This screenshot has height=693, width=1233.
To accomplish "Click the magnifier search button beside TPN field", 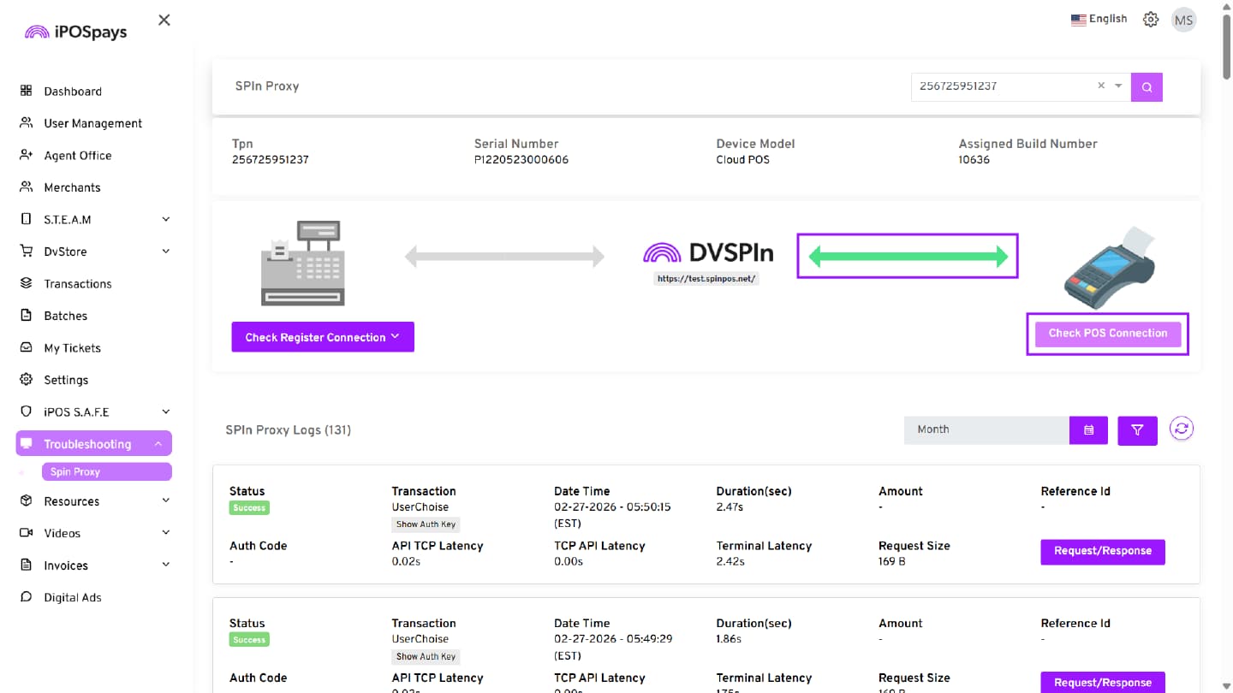I will 1147,86.
